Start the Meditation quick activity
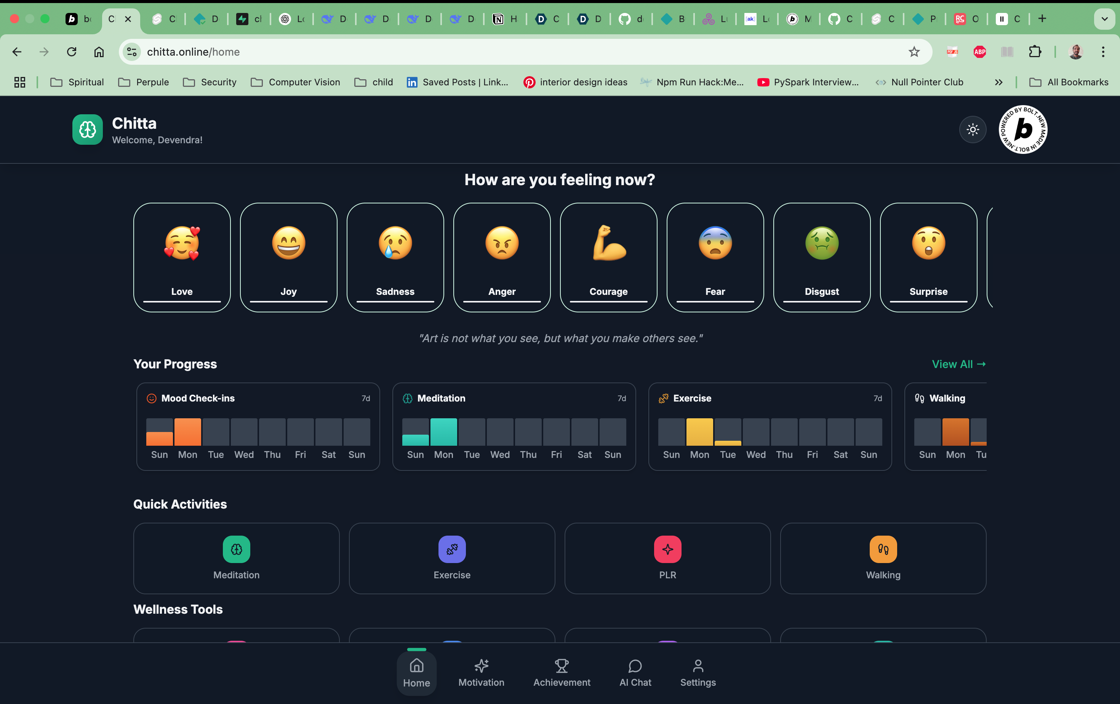The image size is (1120, 704). tap(236, 558)
